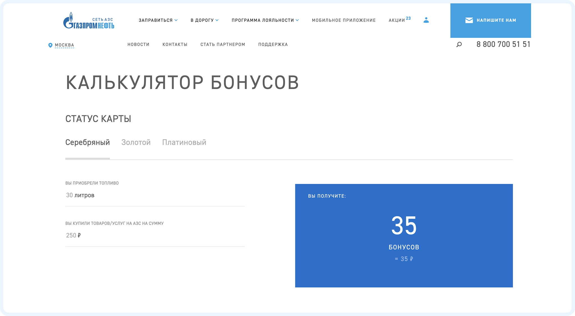Screen dimensions: 575x316
Task: Click the search magnifier icon
Action: click(459, 44)
